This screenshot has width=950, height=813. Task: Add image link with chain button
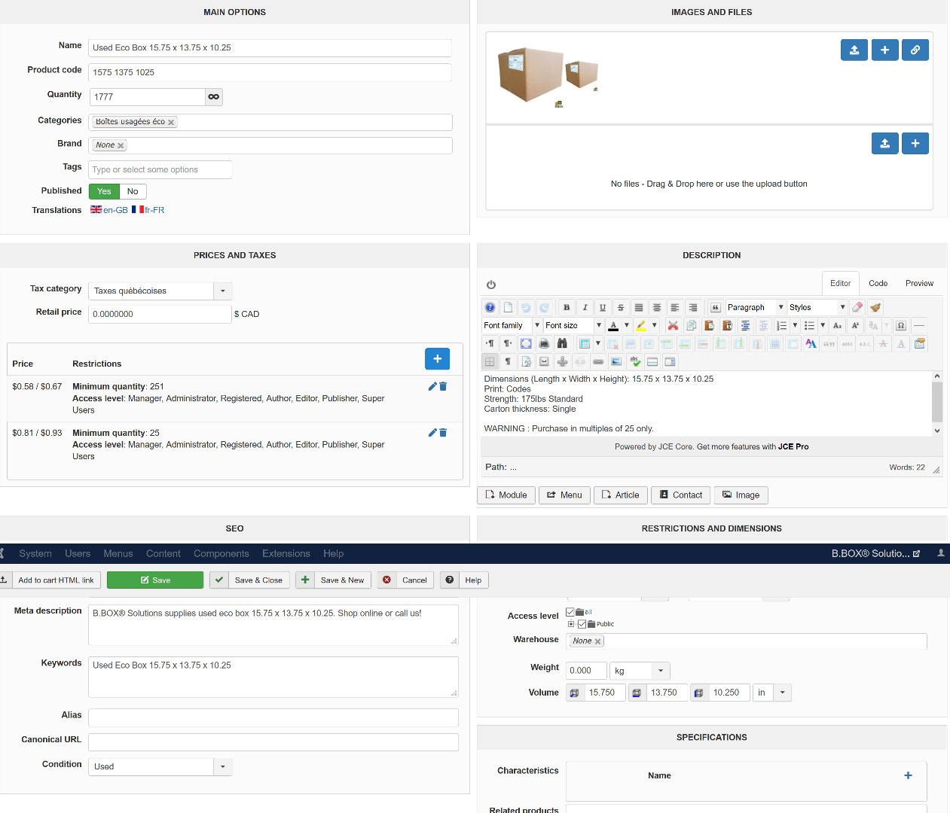click(915, 50)
